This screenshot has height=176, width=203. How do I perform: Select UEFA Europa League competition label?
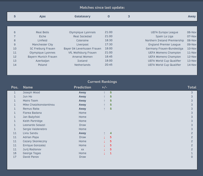tap(164, 32)
